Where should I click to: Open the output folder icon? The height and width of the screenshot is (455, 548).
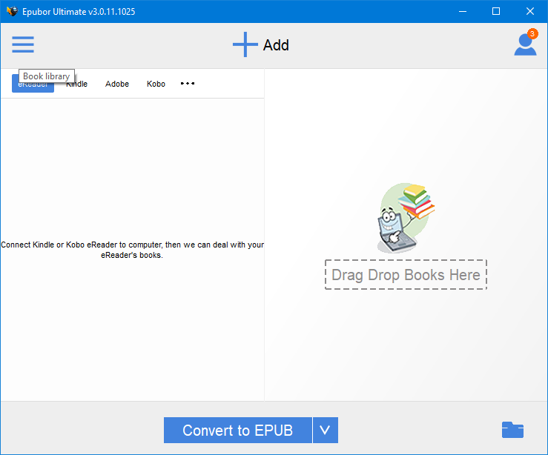[x=512, y=430]
